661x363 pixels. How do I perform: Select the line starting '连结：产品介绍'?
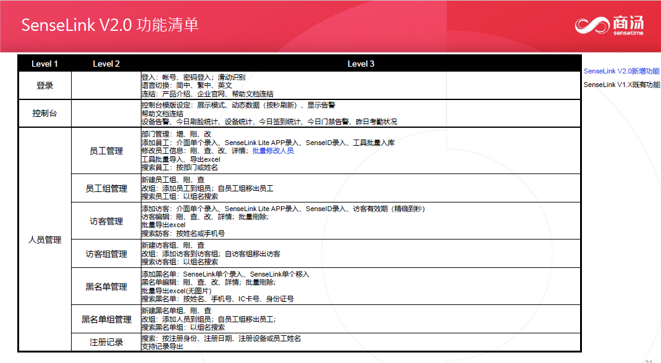(x=208, y=94)
